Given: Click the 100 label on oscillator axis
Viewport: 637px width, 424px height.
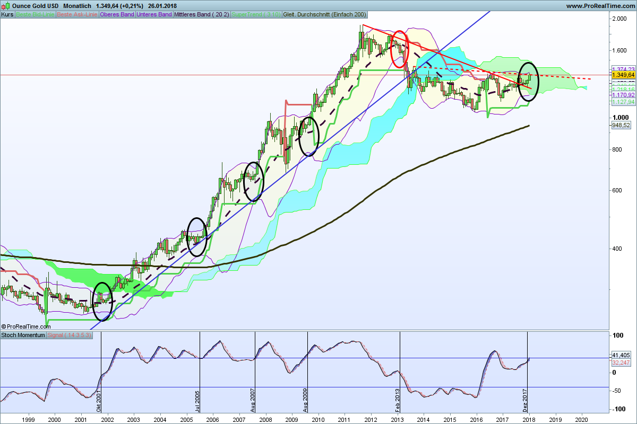Looking at the screenshot, I should click(617, 336).
